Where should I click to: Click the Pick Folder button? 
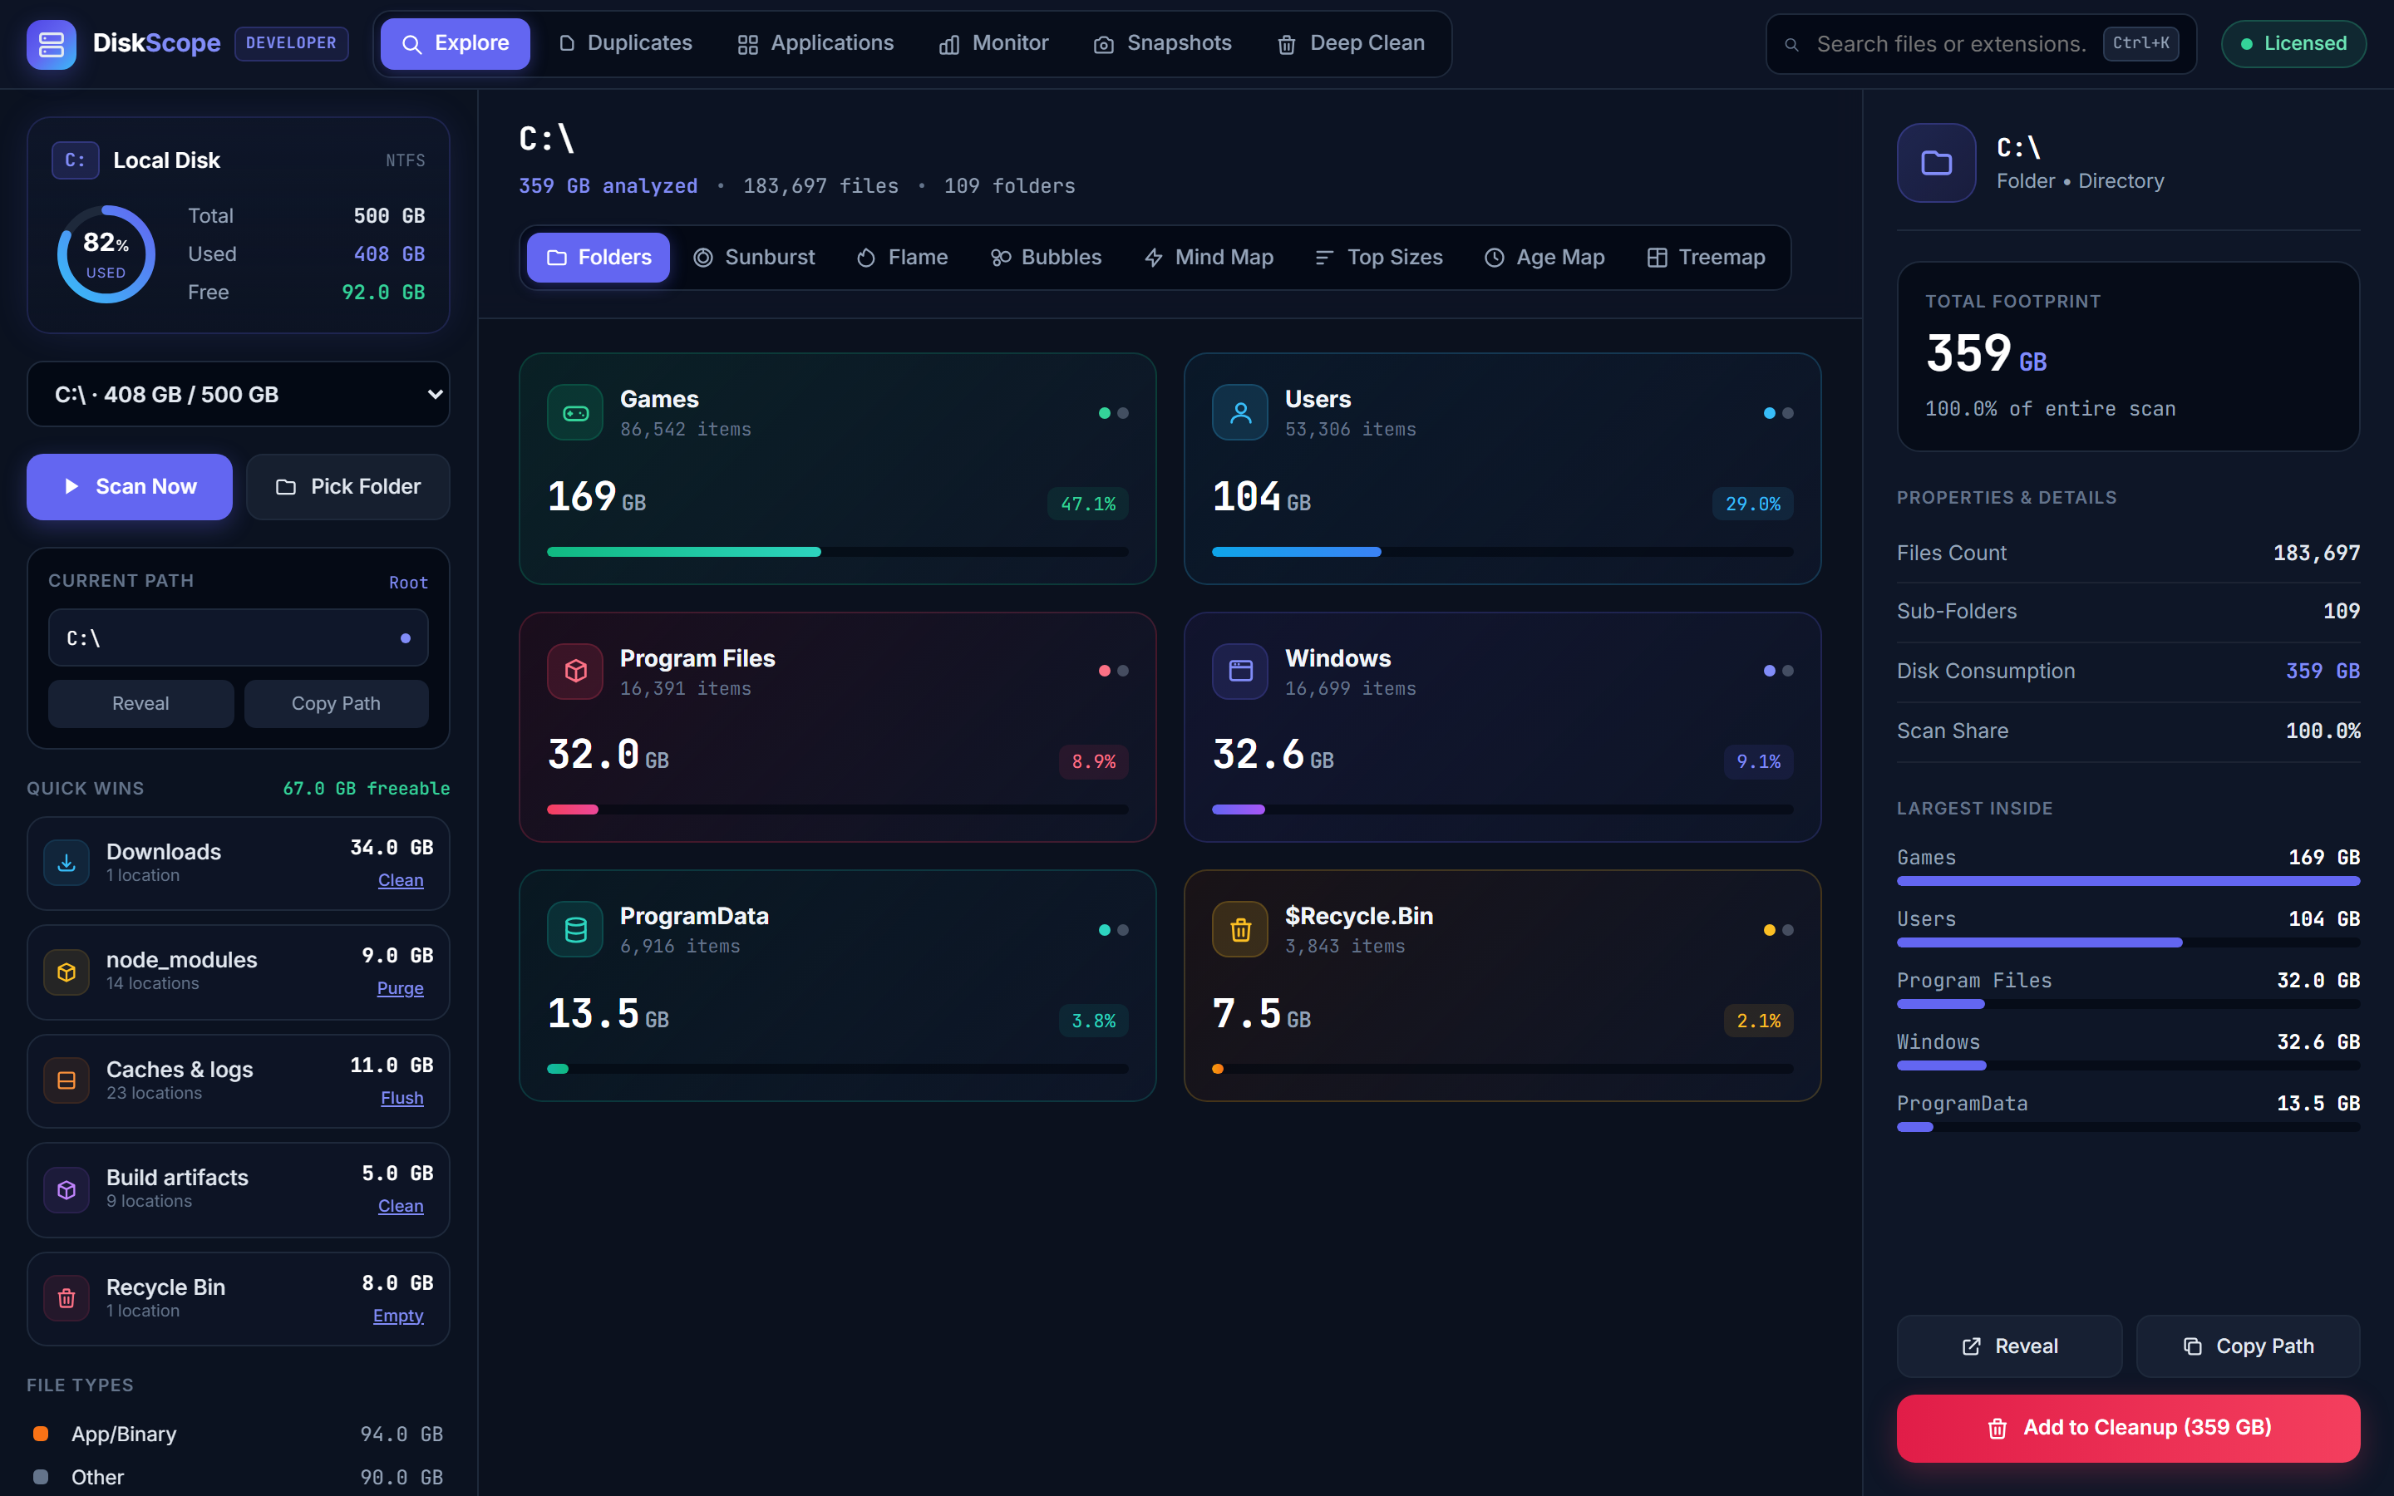pyautogui.click(x=348, y=487)
